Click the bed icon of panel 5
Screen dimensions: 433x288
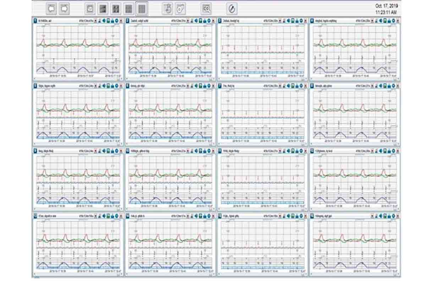35,85
